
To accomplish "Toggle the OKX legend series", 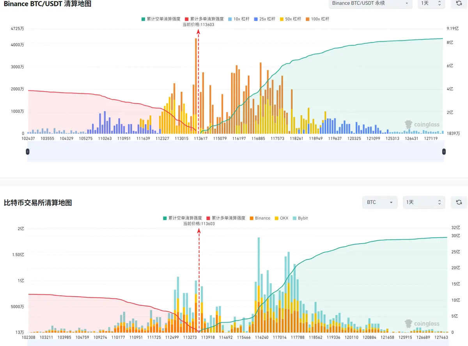I will (281, 218).
